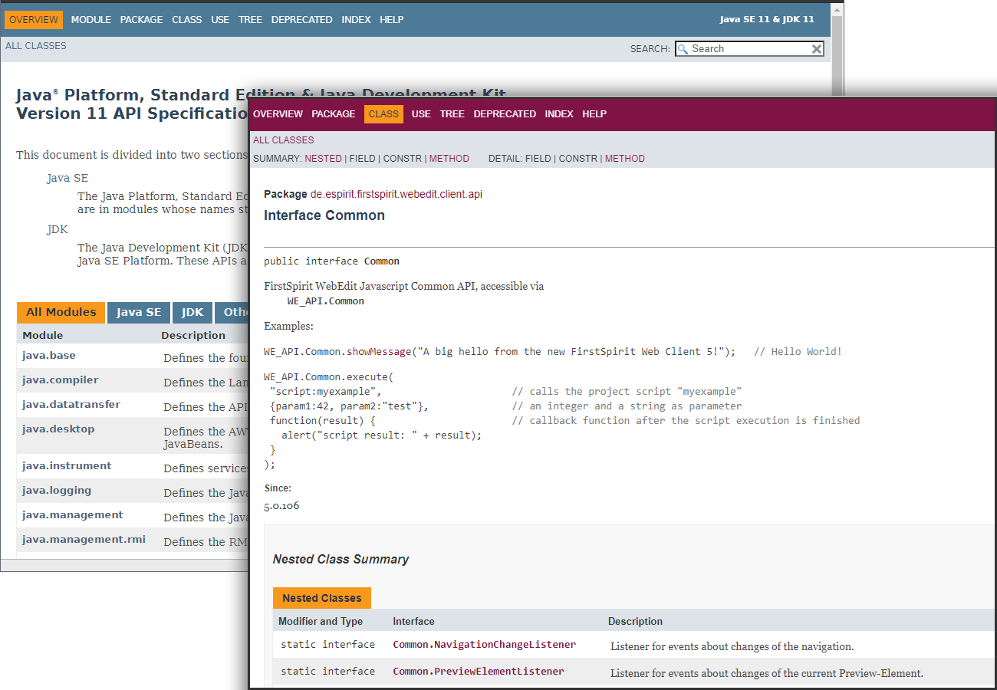Screen dimensions: 997x690
Task: Click the Nested Class Summary heading
Action: (x=341, y=560)
